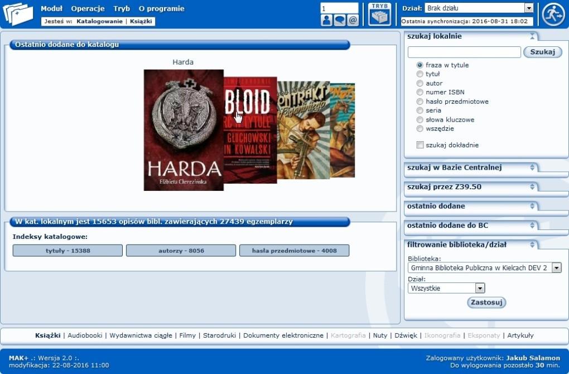Switch to the Nuty tab

(380, 335)
